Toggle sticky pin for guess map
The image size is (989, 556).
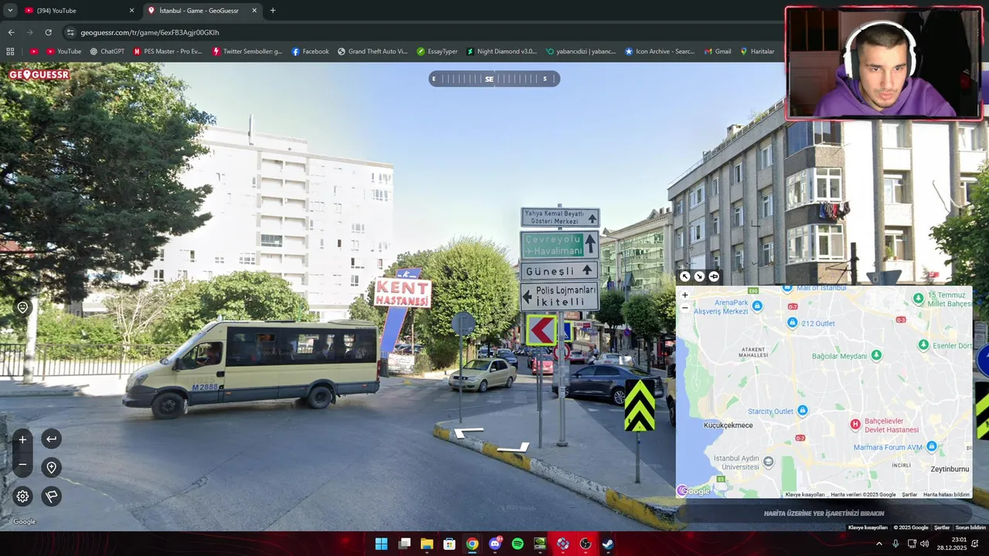[713, 276]
